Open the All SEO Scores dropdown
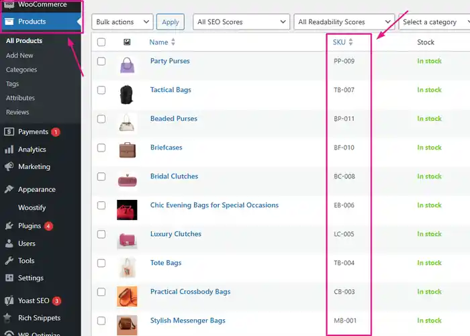This screenshot has width=470, height=336. tap(241, 22)
